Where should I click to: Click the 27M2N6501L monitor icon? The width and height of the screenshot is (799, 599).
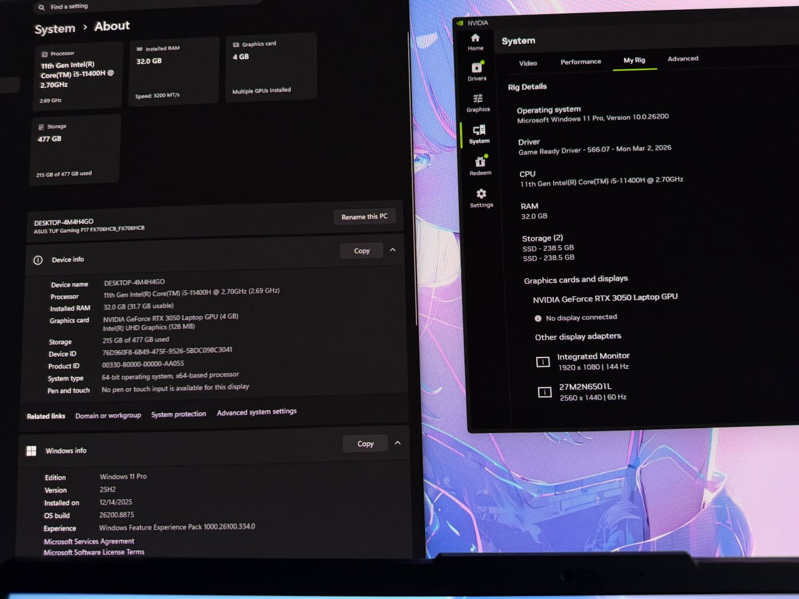point(545,392)
